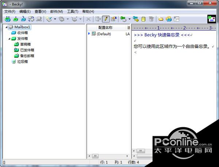This screenshot has height=167, width=219.
Task: Click the Becky logo at toolbar's right
Action: point(212,19)
